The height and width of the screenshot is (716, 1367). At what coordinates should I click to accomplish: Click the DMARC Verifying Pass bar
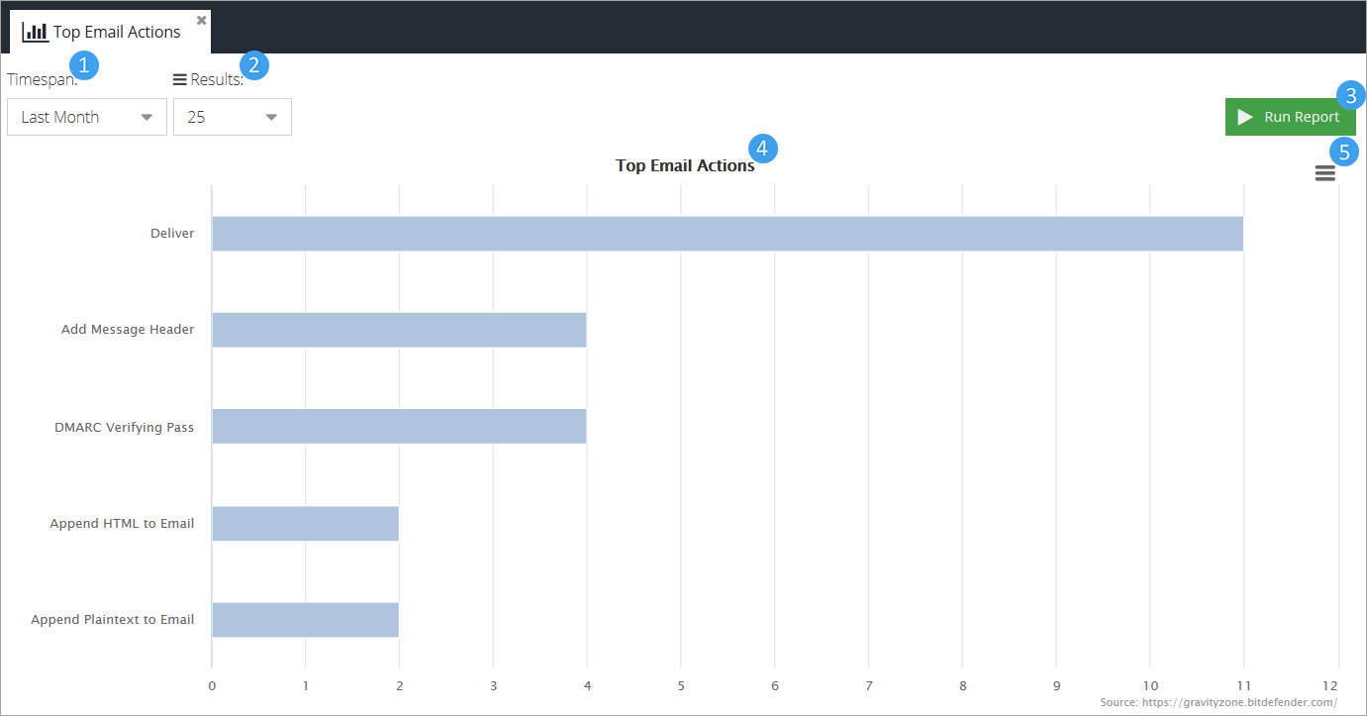point(399,427)
